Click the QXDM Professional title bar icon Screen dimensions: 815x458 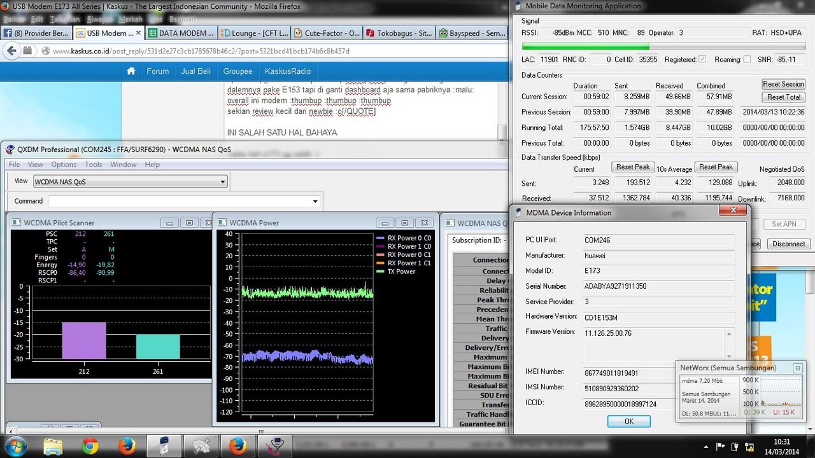point(10,149)
